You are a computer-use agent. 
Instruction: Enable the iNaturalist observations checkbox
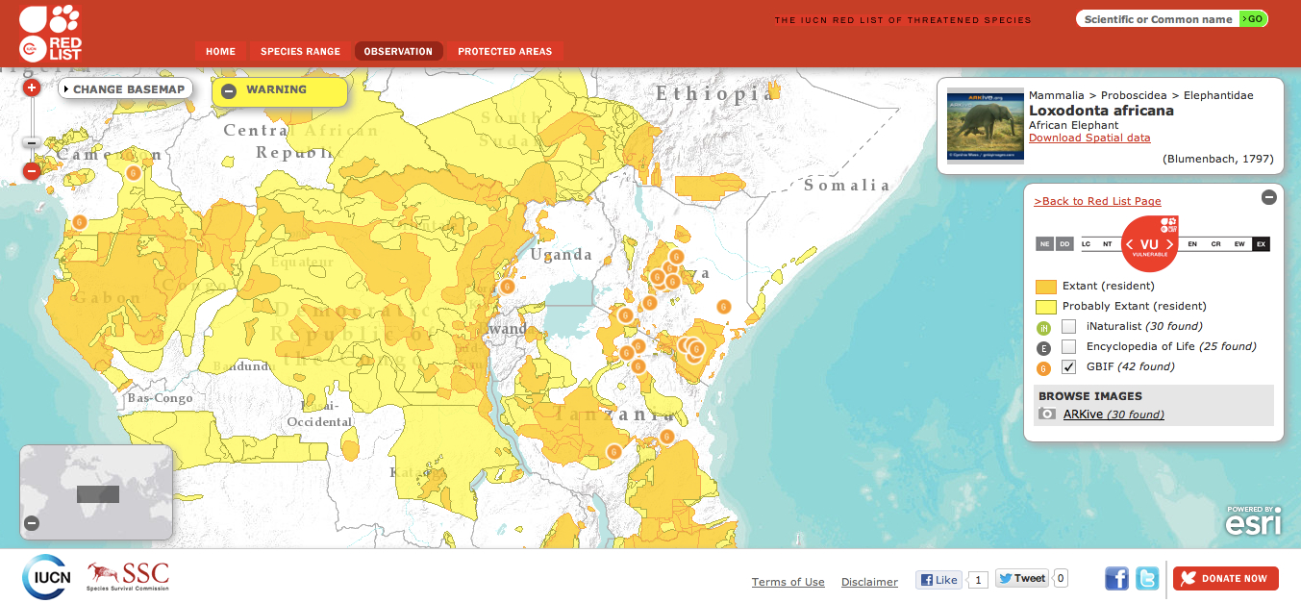pos(1068,326)
